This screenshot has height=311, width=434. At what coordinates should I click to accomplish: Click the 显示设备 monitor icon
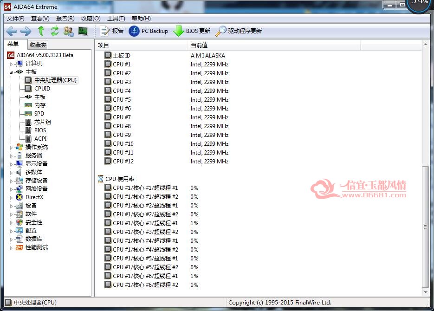point(19,164)
